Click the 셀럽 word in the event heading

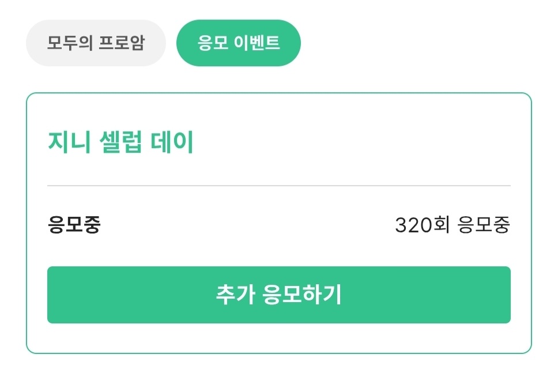coord(120,142)
